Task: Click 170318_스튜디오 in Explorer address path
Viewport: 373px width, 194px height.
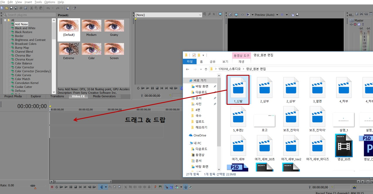Action: pyautogui.click(x=229, y=69)
